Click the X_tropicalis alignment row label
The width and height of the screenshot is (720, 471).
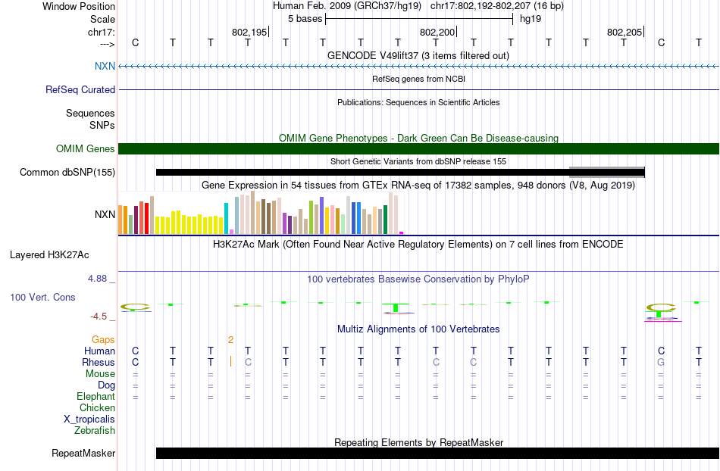tap(89, 420)
